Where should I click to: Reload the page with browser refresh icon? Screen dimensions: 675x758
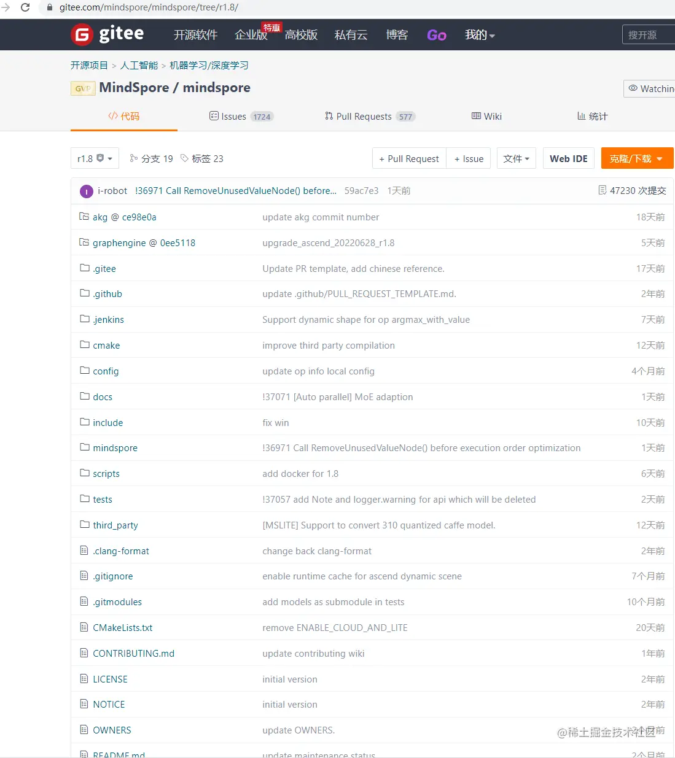(25, 7)
